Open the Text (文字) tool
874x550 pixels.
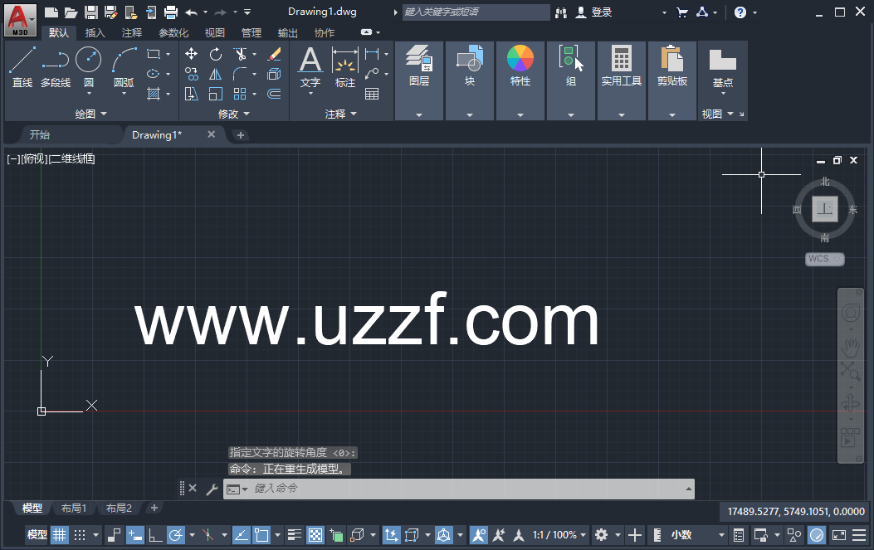(x=310, y=66)
